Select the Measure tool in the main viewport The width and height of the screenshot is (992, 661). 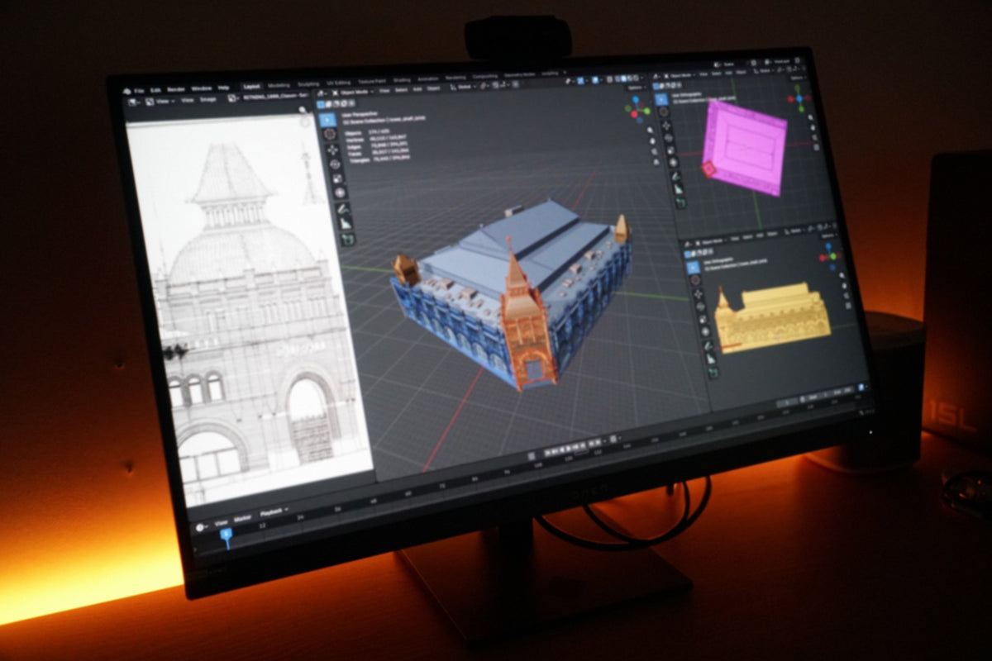(x=345, y=222)
